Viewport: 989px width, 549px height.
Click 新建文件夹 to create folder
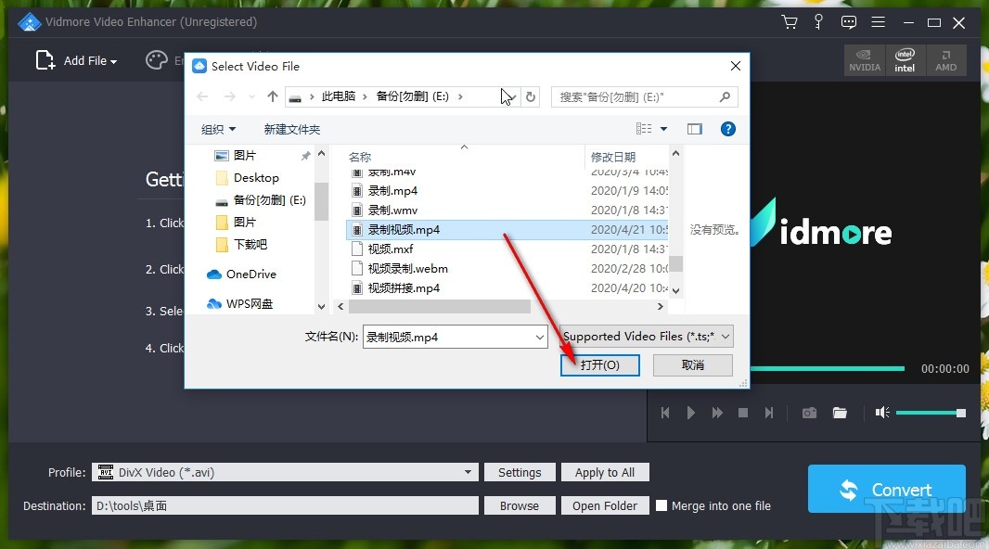292,129
